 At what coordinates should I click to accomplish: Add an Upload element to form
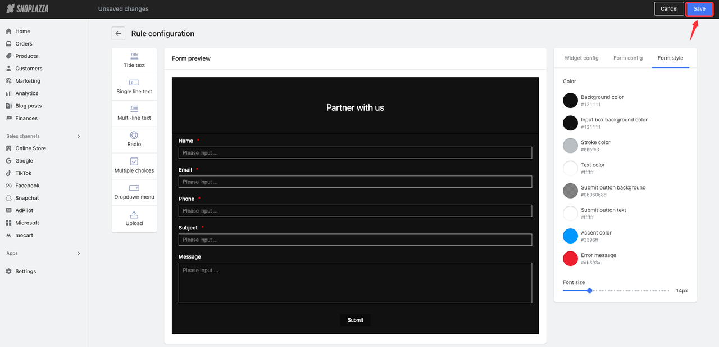click(134, 219)
